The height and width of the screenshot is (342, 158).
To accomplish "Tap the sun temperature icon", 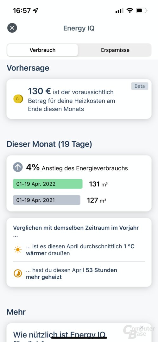I will pyautogui.click(x=18, y=250).
